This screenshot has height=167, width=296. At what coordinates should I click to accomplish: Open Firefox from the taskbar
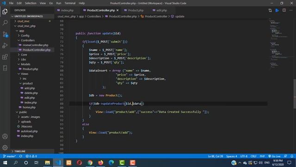pyautogui.click(x=101, y=163)
